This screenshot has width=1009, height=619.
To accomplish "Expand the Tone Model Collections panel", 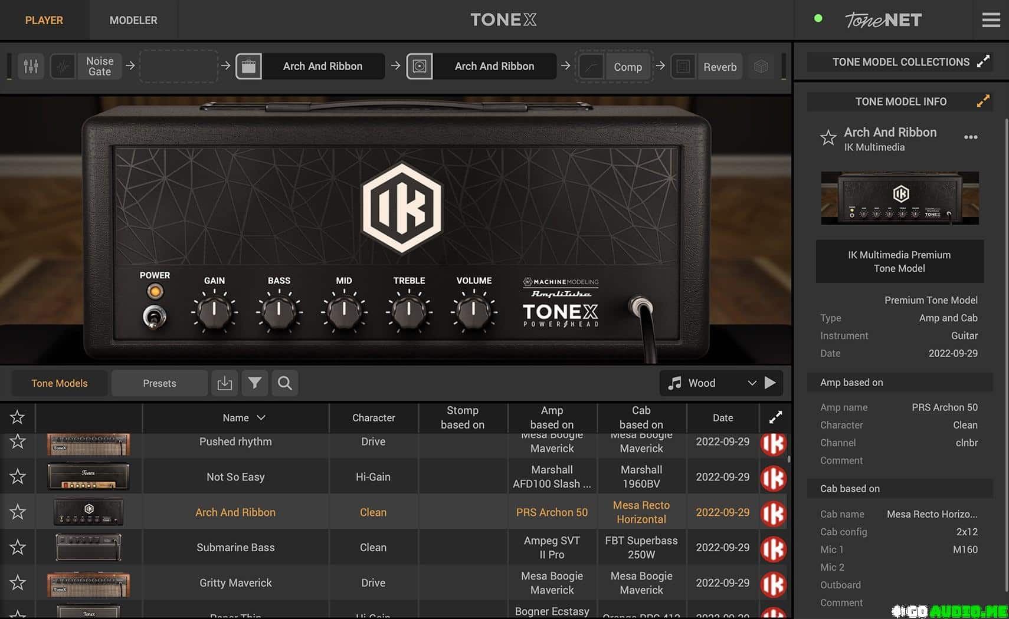I will 983,62.
